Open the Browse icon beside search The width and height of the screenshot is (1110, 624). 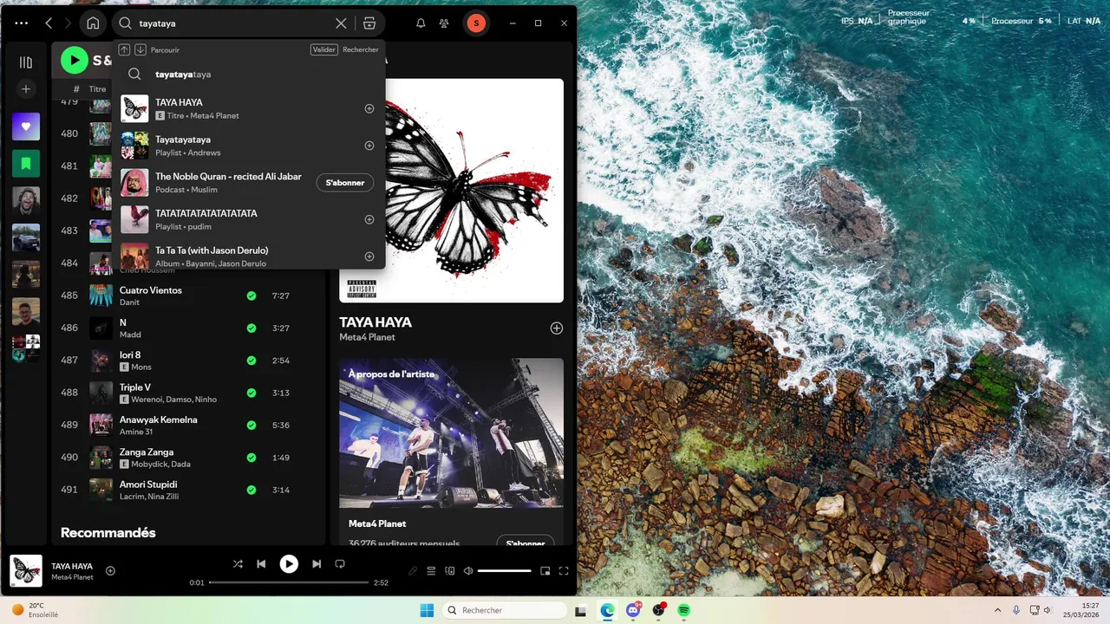[x=369, y=23]
